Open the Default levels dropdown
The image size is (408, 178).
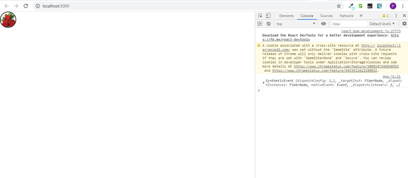[382, 24]
